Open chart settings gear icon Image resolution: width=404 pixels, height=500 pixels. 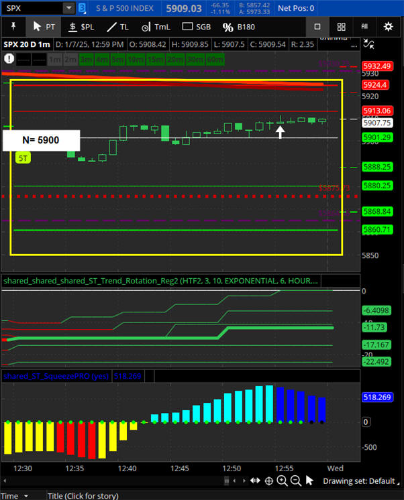click(388, 26)
